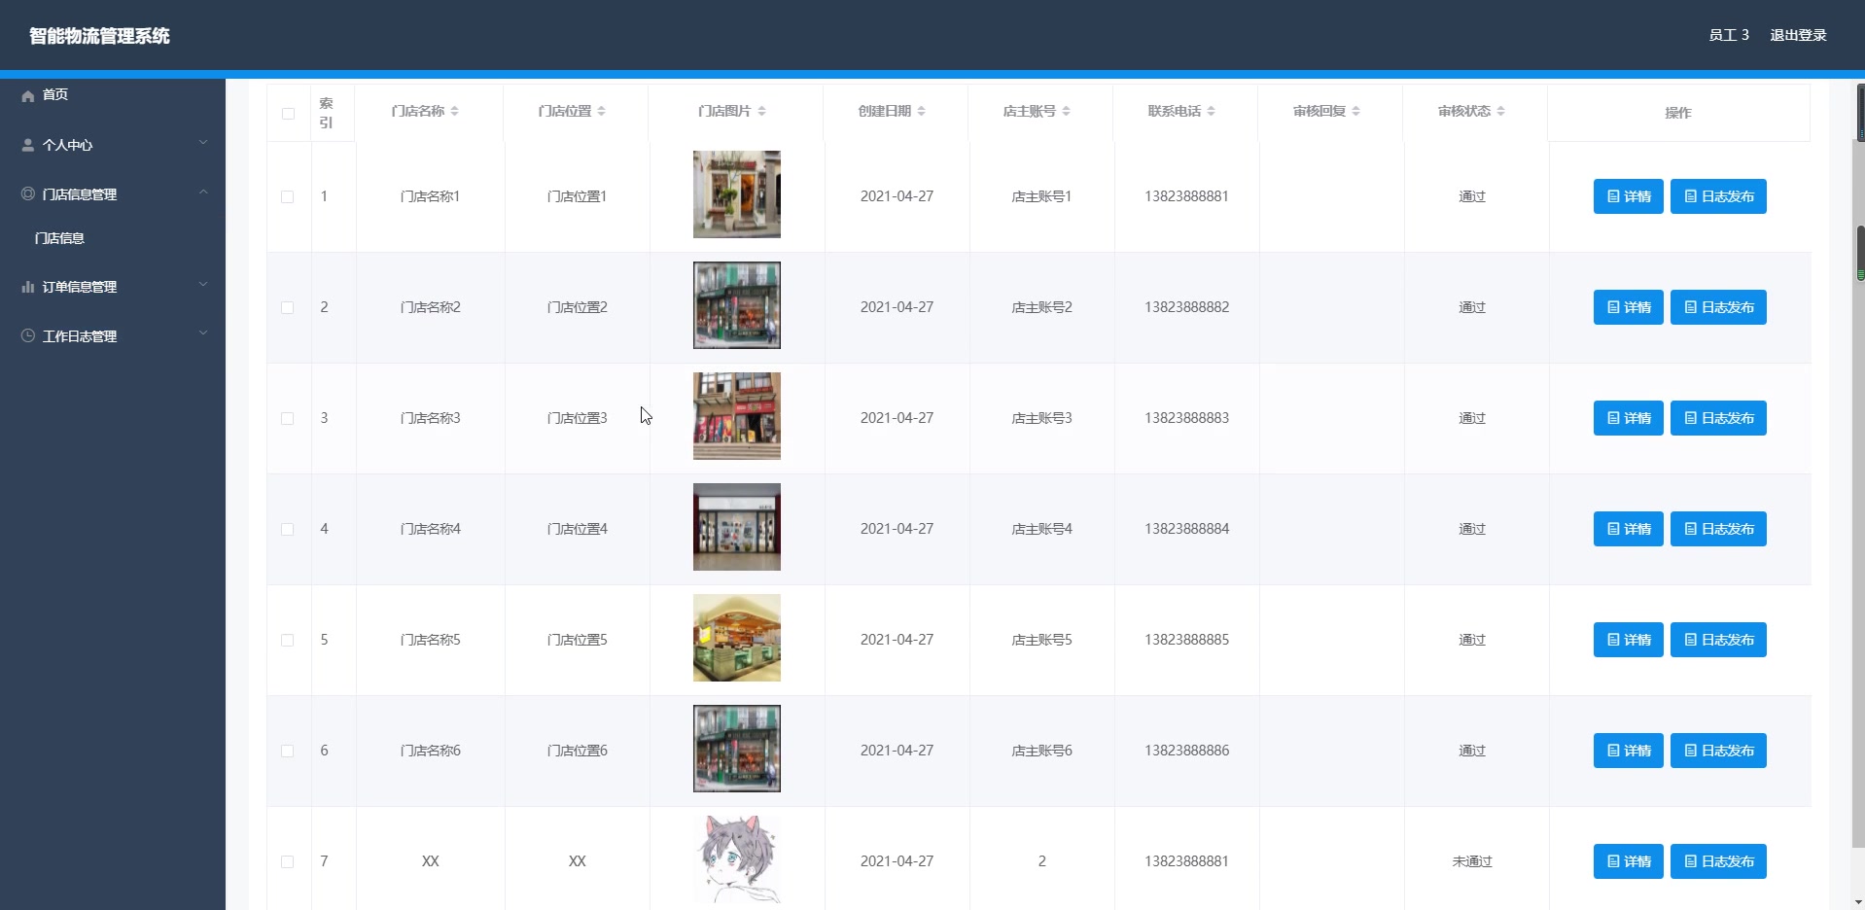This screenshot has width=1865, height=910.
Task: Click store photo thumbnail of 门店名称4
Action: pos(737,527)
